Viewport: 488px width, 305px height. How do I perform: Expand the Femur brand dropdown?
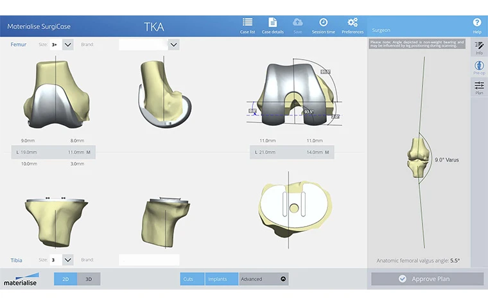173,44
